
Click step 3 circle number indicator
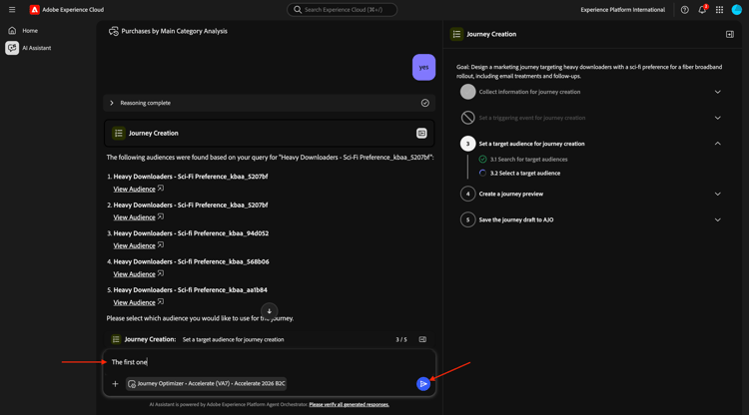pyautogui.click(x=467, y=144)
